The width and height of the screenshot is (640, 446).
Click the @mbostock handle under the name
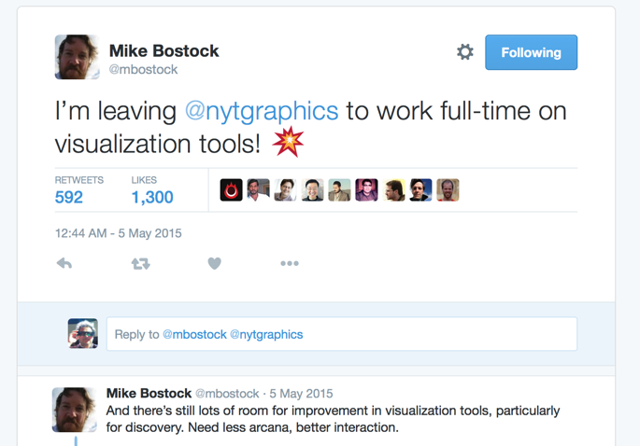143,69
